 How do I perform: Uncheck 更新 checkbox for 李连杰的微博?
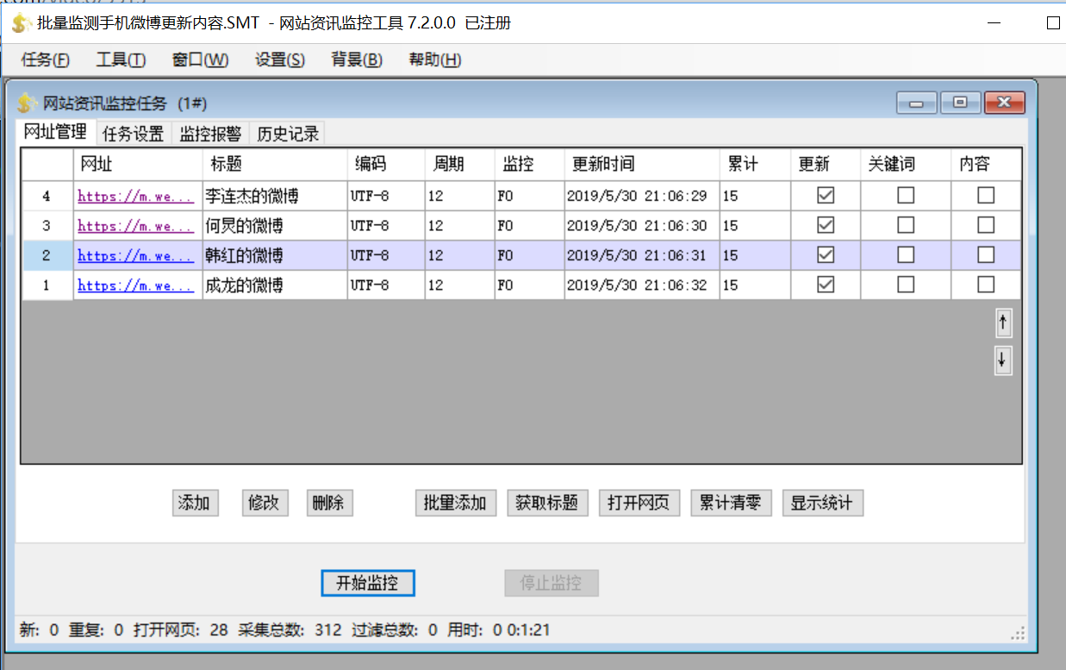tap(826, 196)
